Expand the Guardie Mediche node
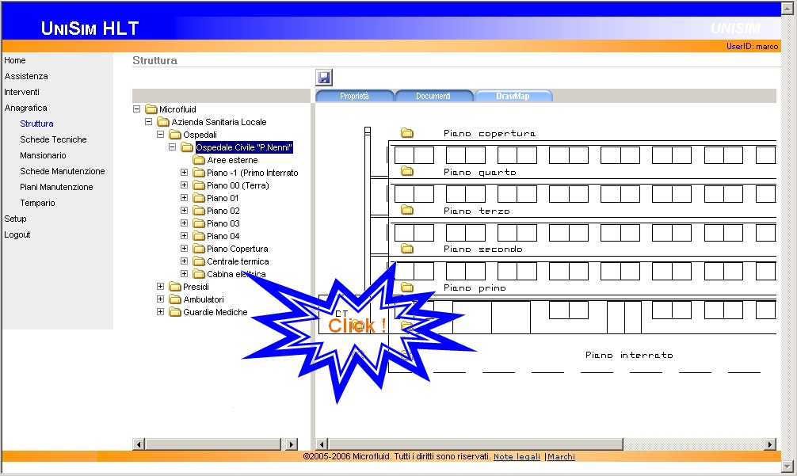Screen dimensions: 797x476 [x=160, y=312]
